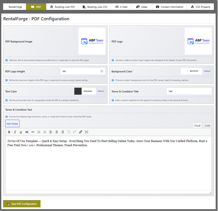Image resolution: width=218 pixels, height=211 pixels.
Task: Change the PDF Logo image thumbnail
Action: coord(198,41)
